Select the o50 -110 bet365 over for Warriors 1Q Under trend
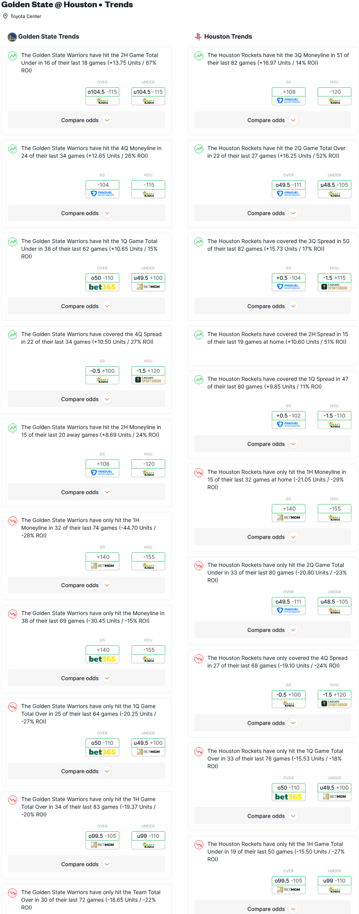The height and width of the screenshot is (914, 359). (x=102, y=282)
